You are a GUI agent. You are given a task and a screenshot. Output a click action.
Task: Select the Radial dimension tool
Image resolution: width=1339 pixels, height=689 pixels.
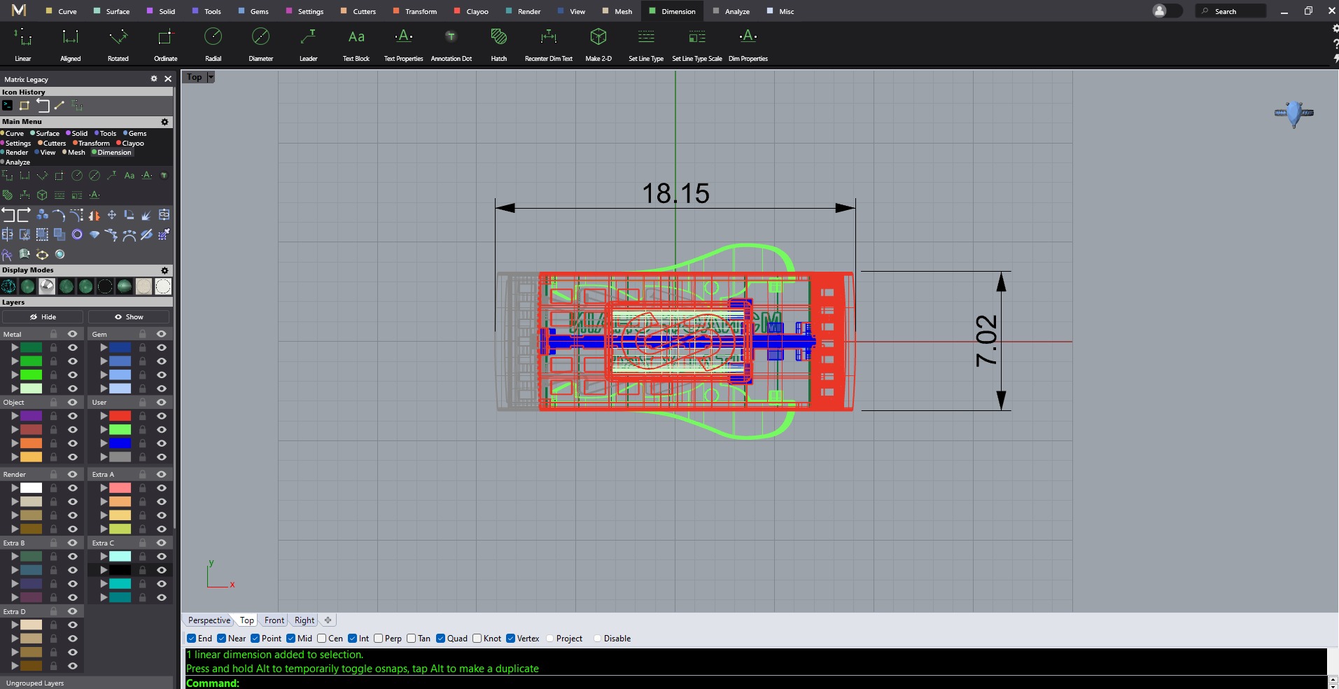213,44
